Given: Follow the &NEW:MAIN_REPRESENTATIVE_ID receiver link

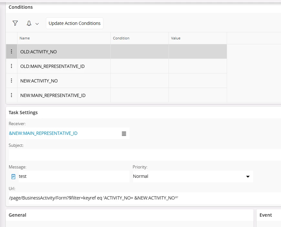Looking at the screenshot, I should coord(43,133).
